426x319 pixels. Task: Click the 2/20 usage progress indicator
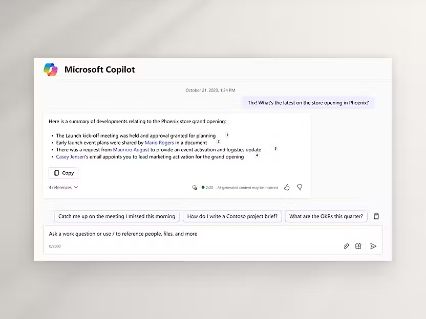coord(207,188)
